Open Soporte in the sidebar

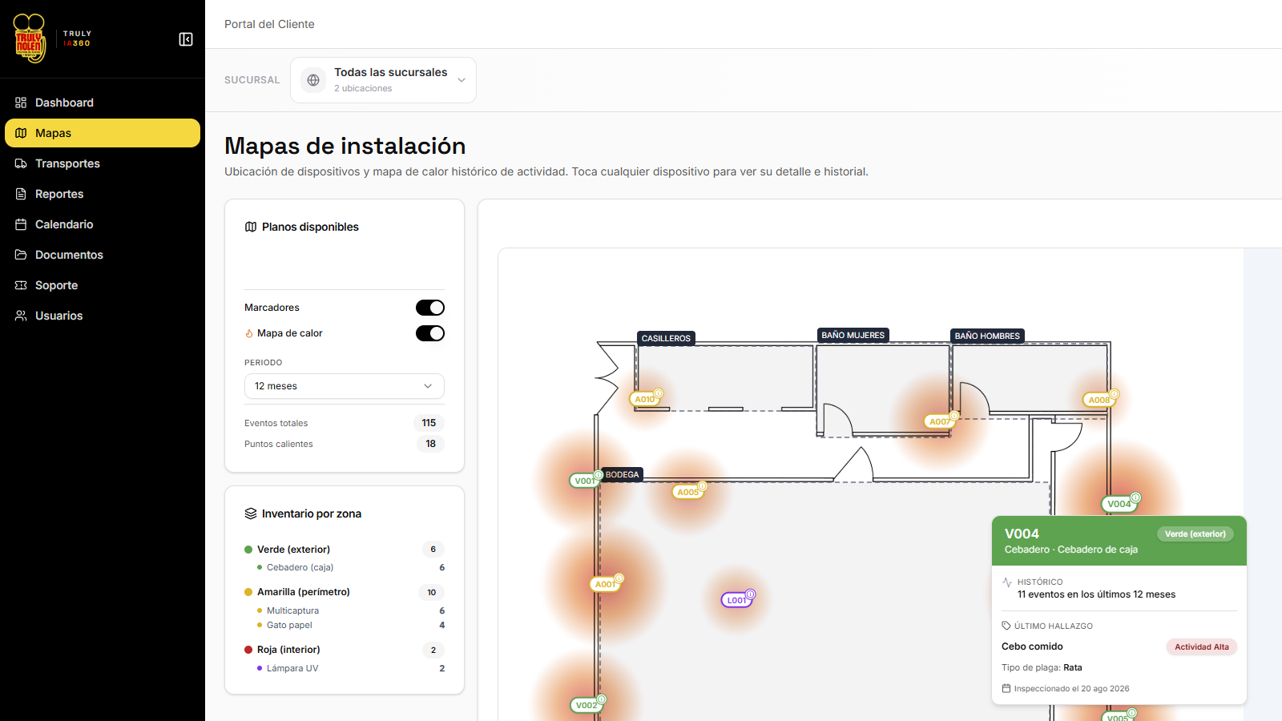tap(103, 285)
